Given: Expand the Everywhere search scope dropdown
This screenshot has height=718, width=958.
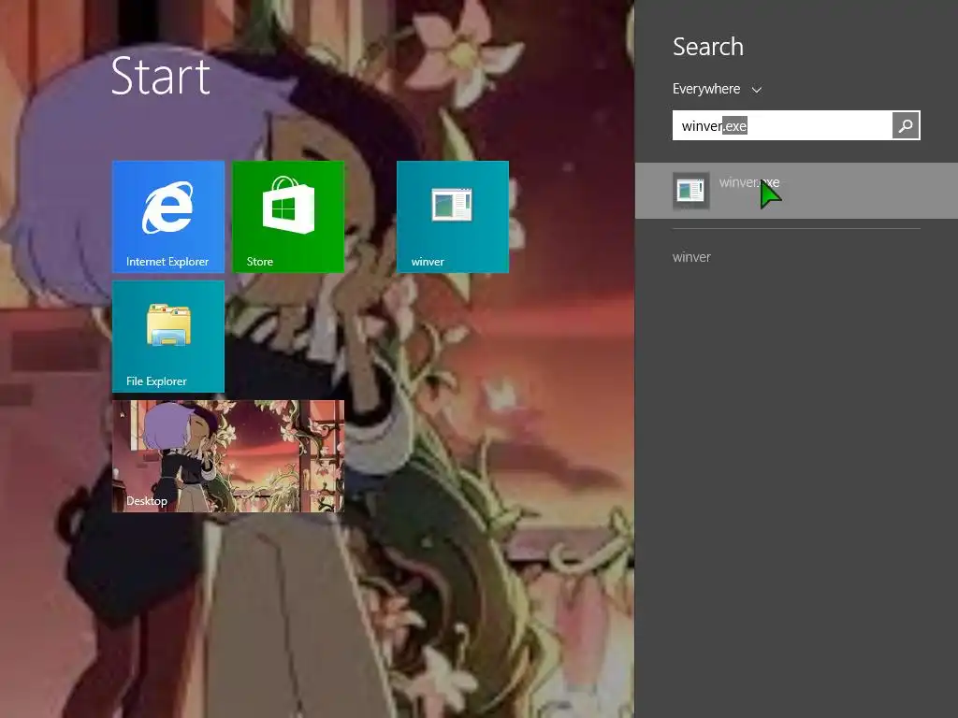Looking at the screenshot, I should [x=717, y=89].
